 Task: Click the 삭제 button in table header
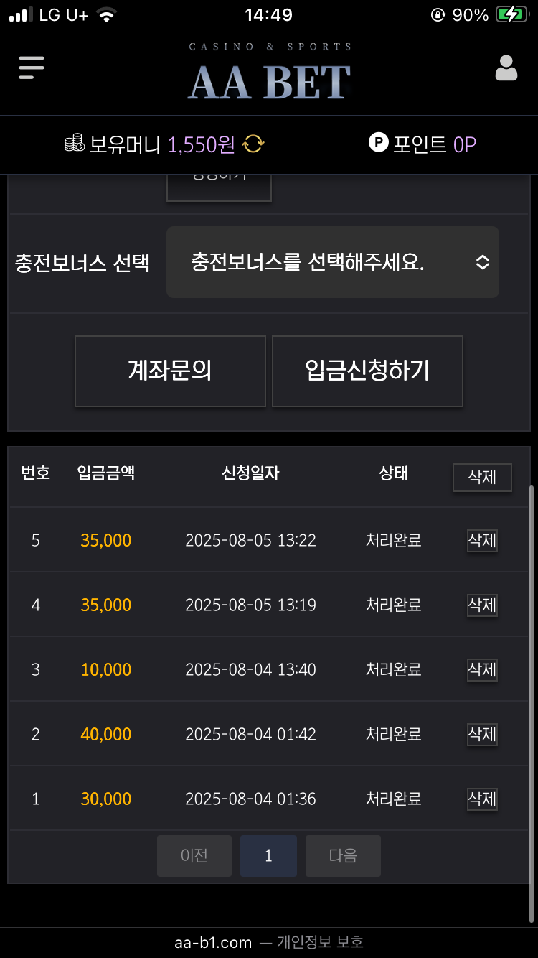point(482,478)
